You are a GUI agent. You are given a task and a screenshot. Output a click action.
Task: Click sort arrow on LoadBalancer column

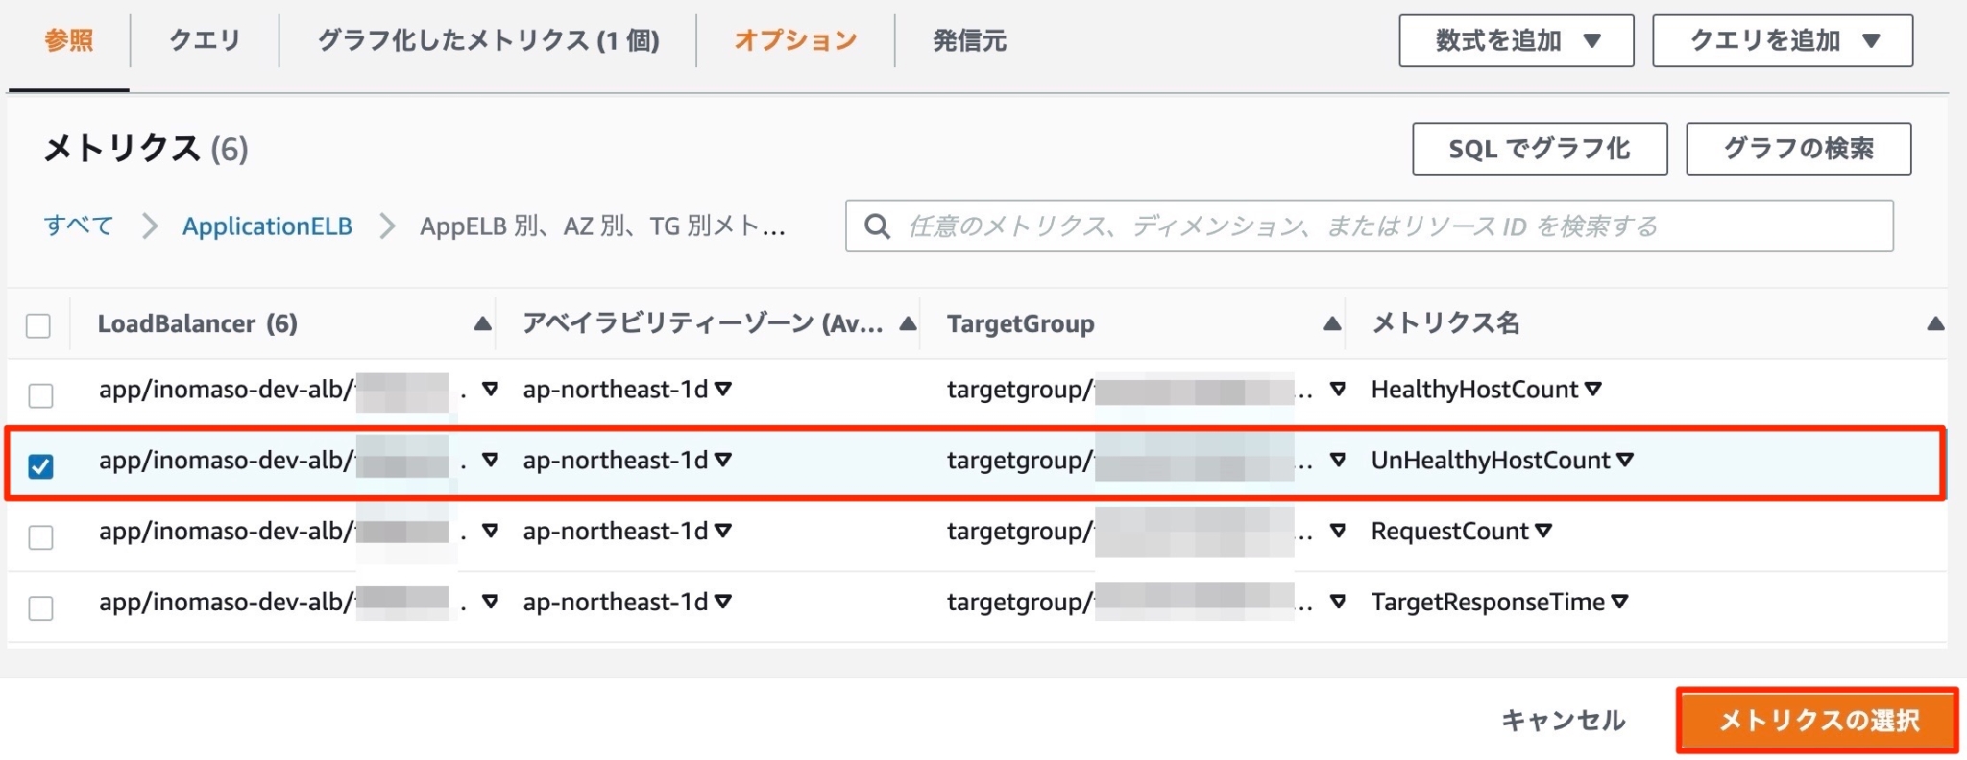pos(480,324)
